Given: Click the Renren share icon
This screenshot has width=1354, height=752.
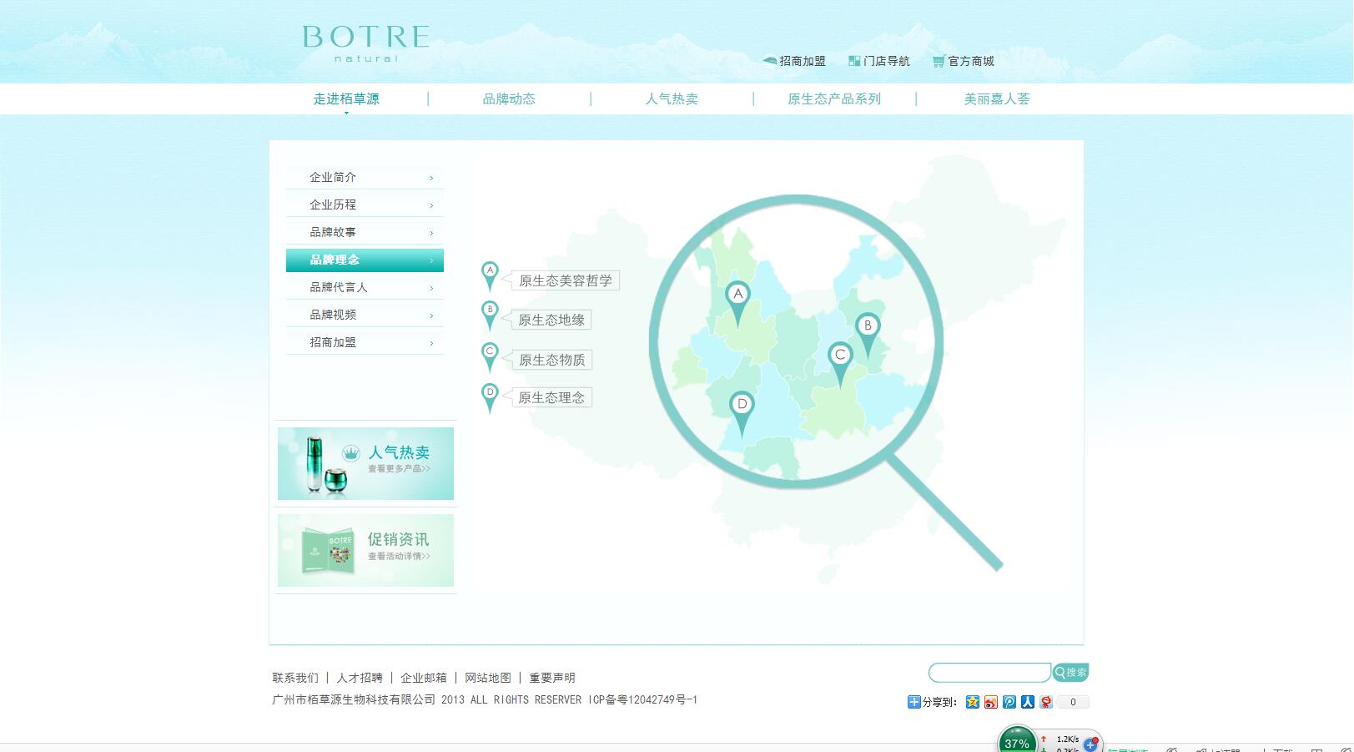Looking at the screenshot, I should tap(1028, 702).
